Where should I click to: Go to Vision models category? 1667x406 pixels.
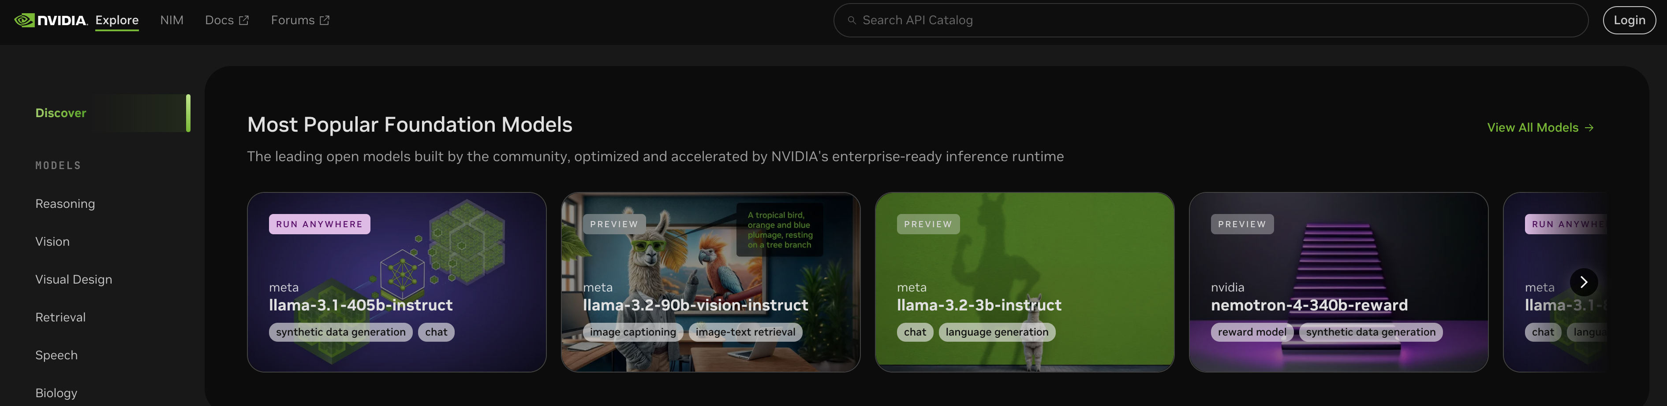[x=52, y=242]
